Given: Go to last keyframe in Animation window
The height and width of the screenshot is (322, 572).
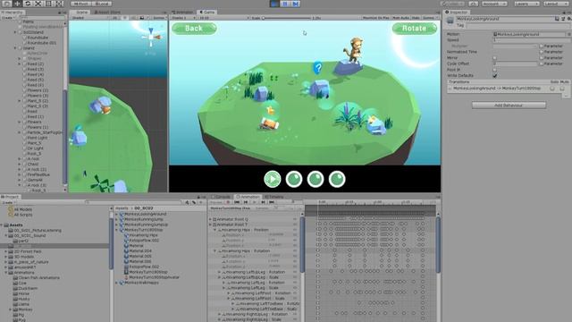Looking at the screenshot, I should tap(272, 202).
